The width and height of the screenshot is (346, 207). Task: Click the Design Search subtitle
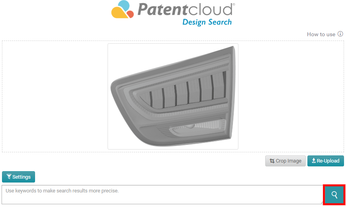[x=207, y=22]
